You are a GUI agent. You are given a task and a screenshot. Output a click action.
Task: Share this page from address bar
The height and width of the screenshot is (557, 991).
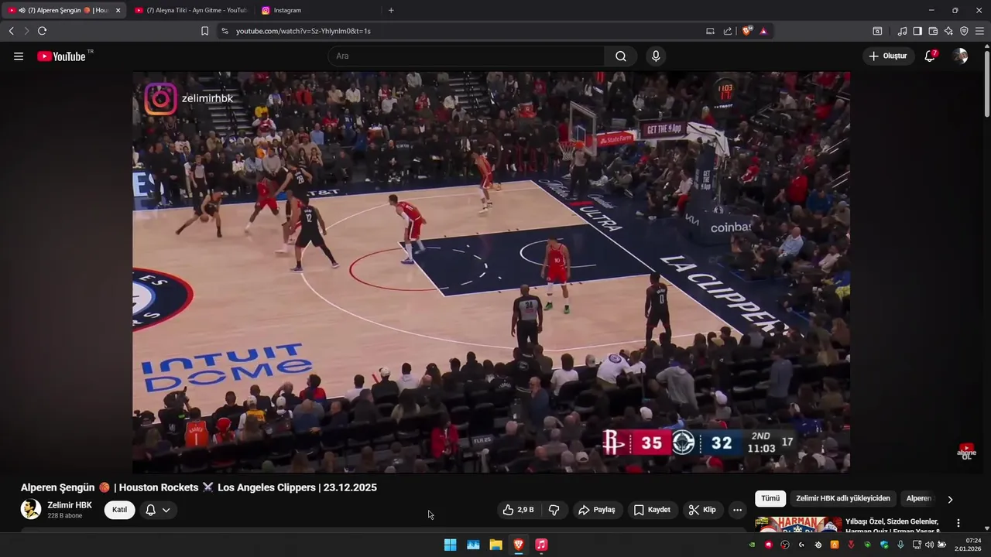[728, 31]
